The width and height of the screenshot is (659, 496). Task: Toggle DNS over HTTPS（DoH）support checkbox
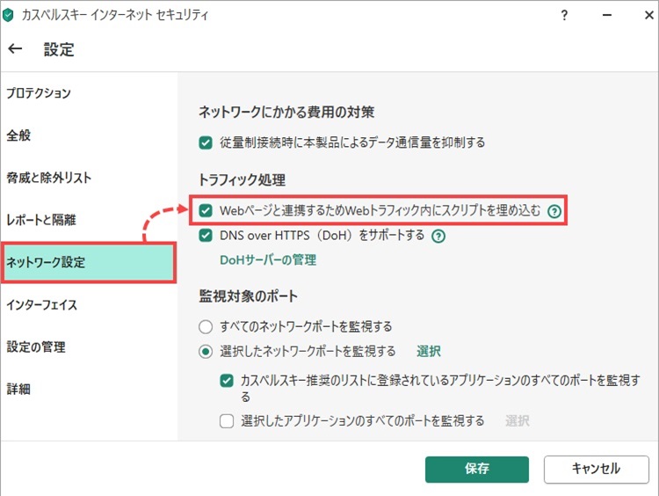206,235
